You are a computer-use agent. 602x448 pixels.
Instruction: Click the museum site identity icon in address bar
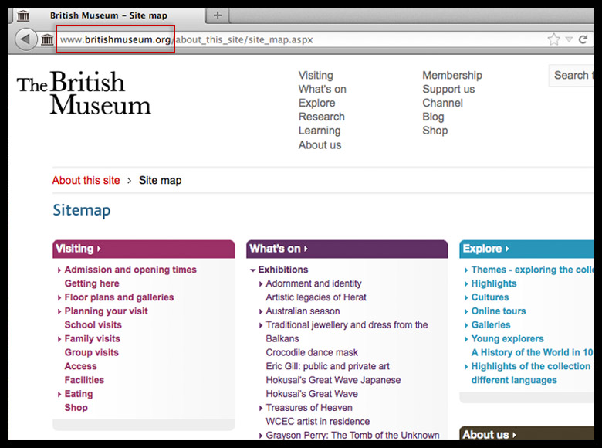tap(47, 39)
